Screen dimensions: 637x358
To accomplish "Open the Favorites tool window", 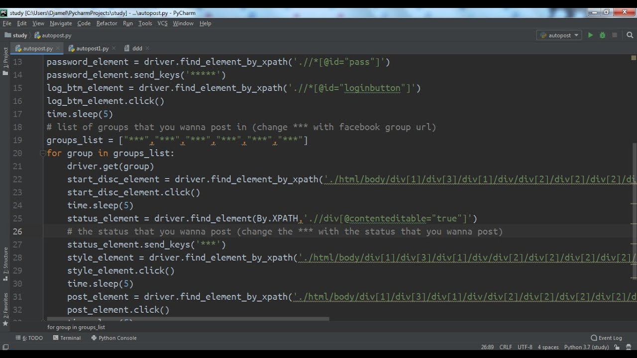I will [5, 309].
